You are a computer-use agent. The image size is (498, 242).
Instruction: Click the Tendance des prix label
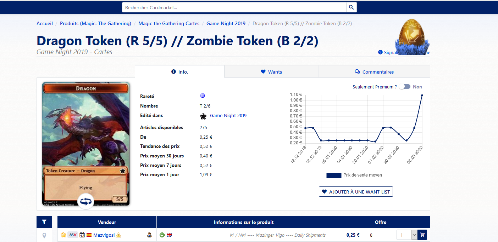pyautogui.click(x=160, y=146)
